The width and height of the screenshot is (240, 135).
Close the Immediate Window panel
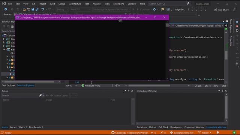226,91
